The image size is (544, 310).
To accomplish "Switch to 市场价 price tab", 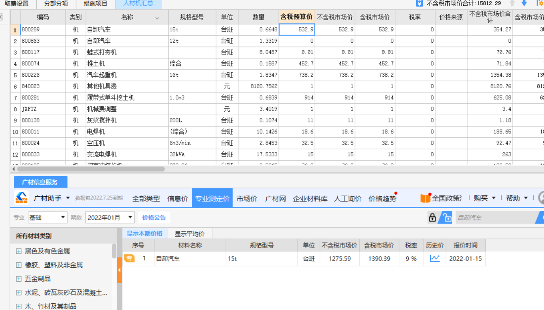I will (247, 198).
